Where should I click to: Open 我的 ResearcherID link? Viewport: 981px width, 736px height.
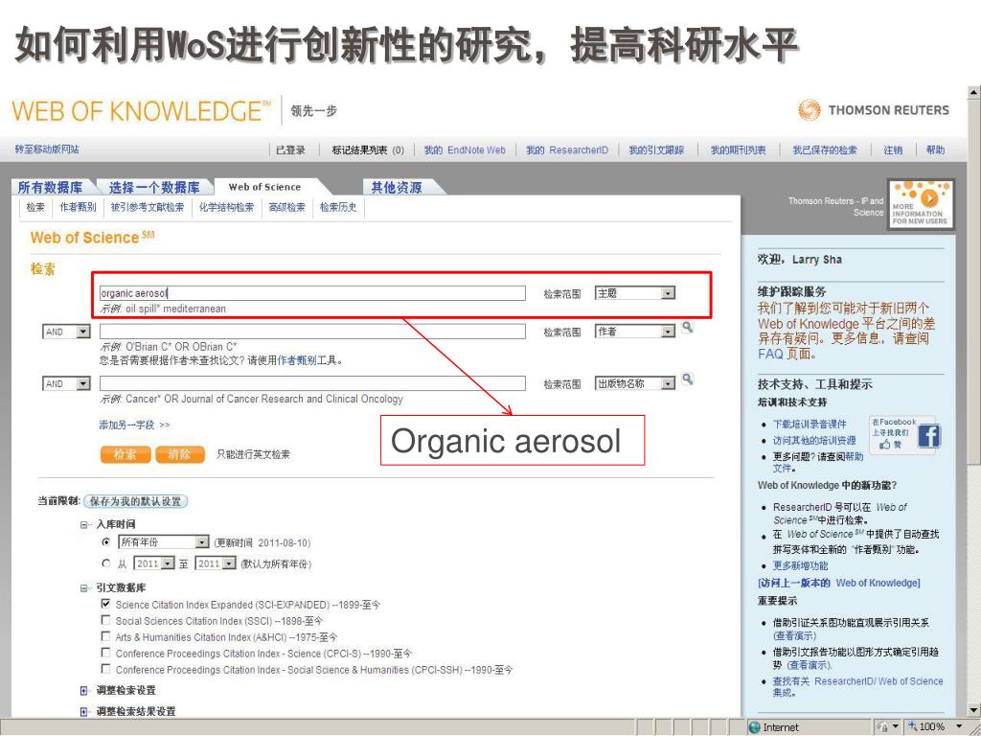click(x=567, y=150)
